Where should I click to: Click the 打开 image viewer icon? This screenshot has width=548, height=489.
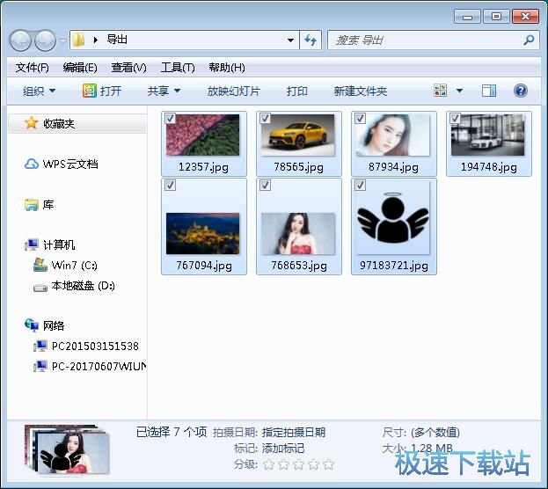click(90, 91)
